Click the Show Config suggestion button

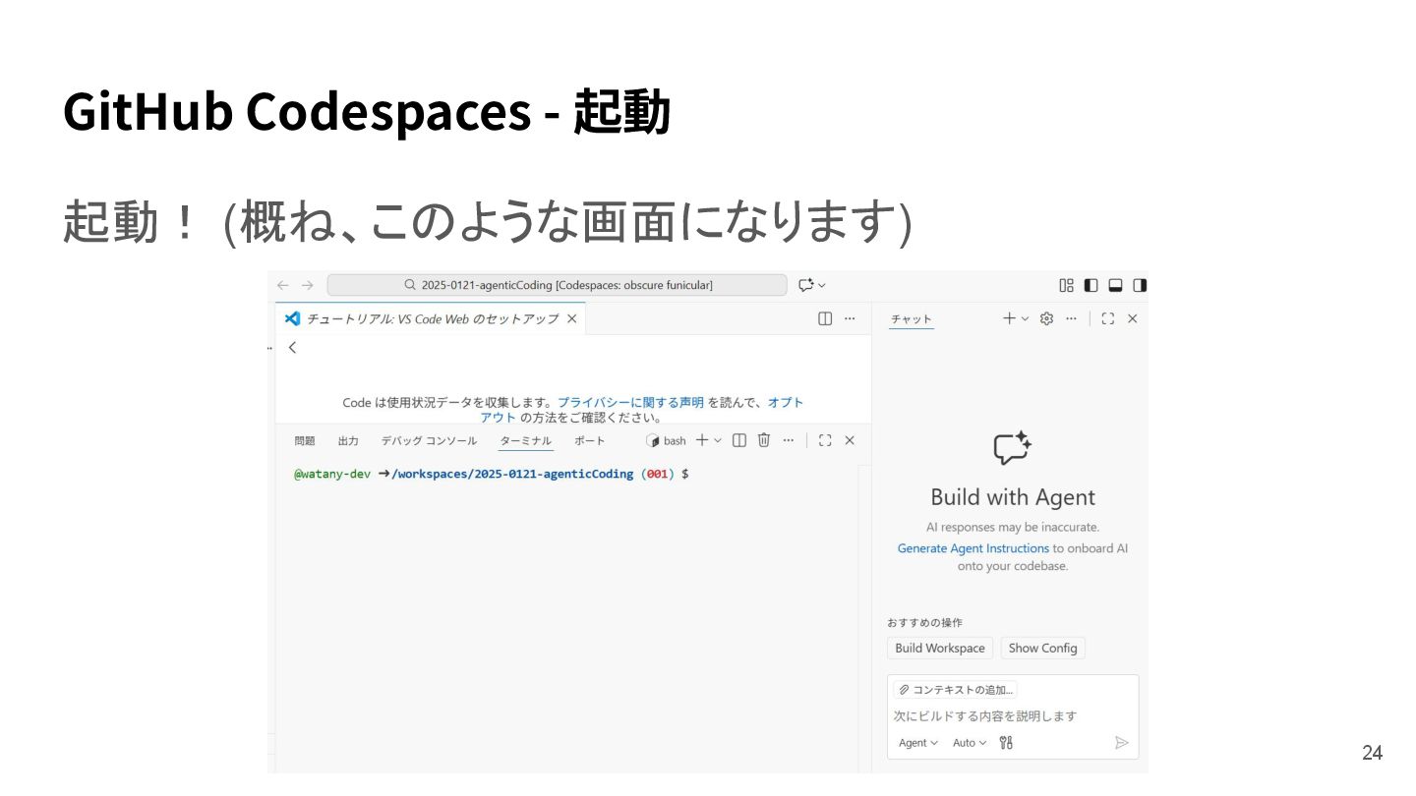(1043, 648)
